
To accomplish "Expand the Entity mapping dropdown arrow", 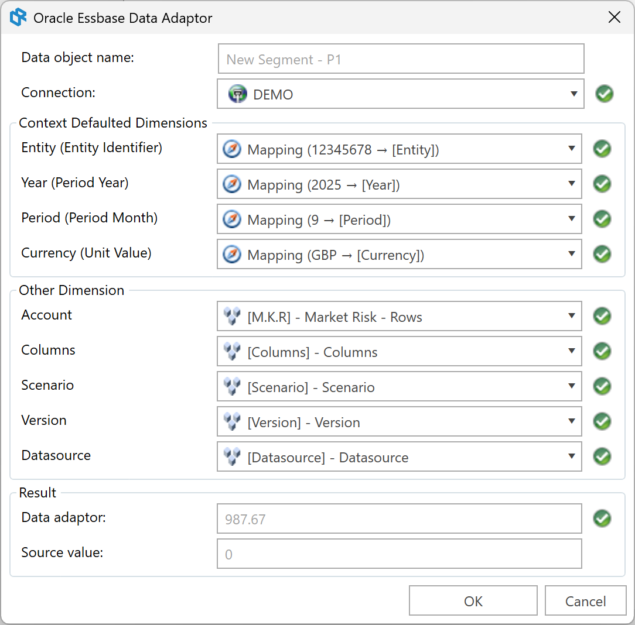I will point(572,149).
